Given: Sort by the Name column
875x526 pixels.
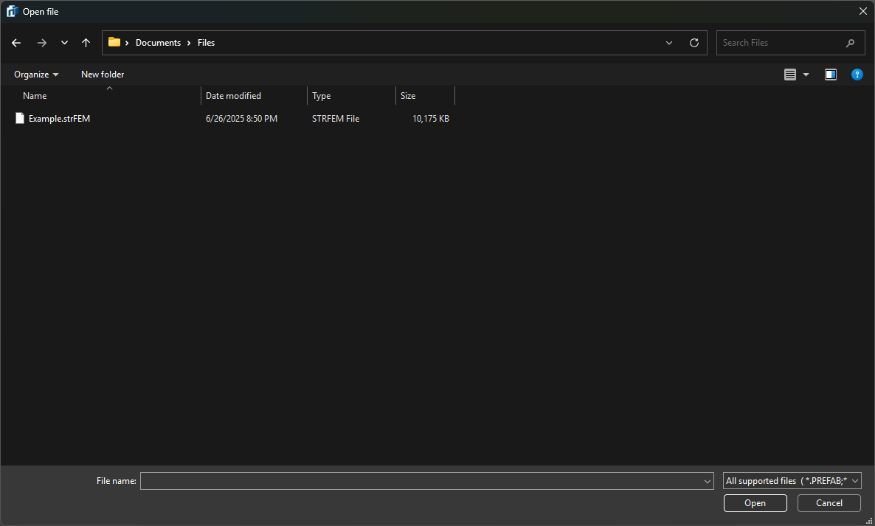Looking at the screenshot, I should [35, 96].
